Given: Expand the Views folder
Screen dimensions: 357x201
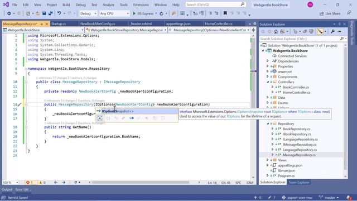Looking at the screenshot, I should coord(268,160).
